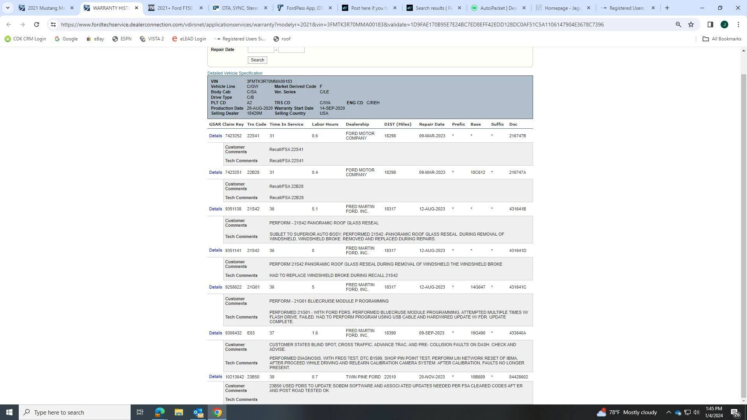Open Task View from the taskbar
Image resolution: width=747 pixels, height=420 pixels.
(140, 412)
